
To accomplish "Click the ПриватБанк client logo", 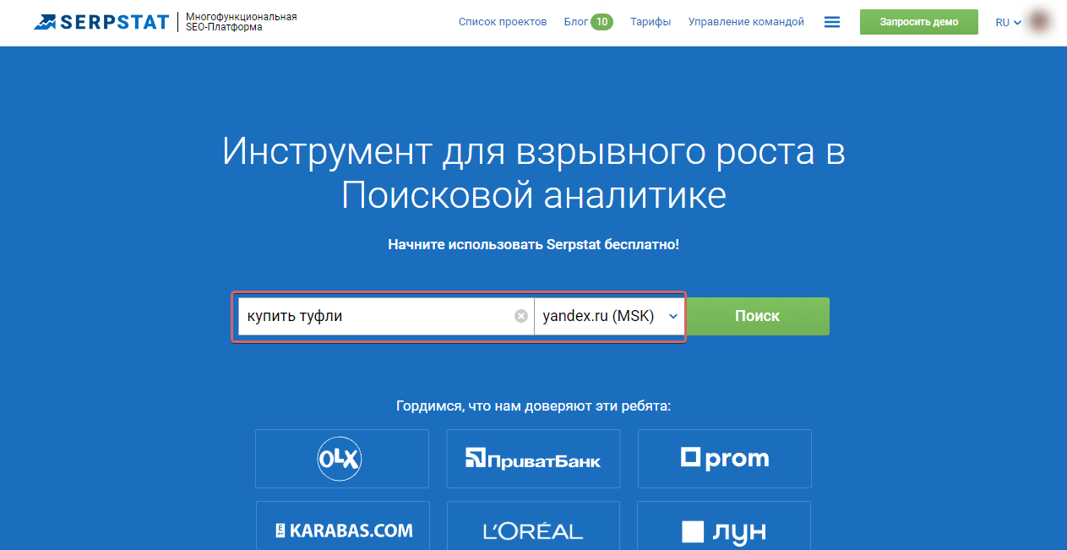I will coord(533,459).
